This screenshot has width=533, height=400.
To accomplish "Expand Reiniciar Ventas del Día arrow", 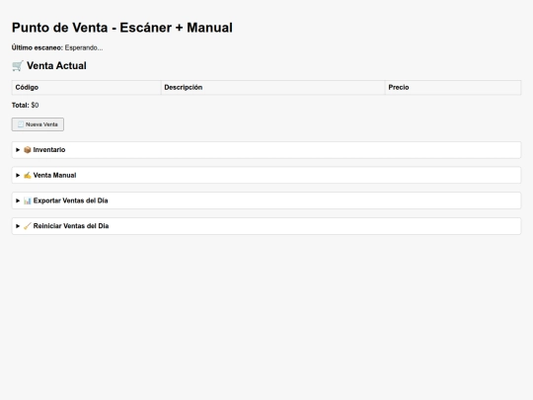I will tap(18, 226).
